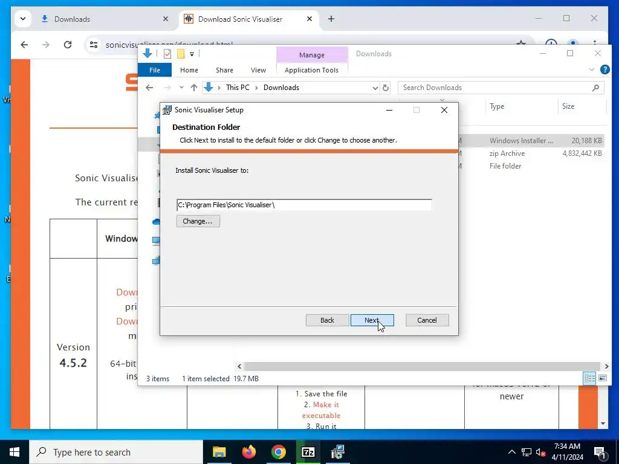Viewport: 619px width, 464px height.
Task: Click the network status tray icon
Action: pos(527,452)
